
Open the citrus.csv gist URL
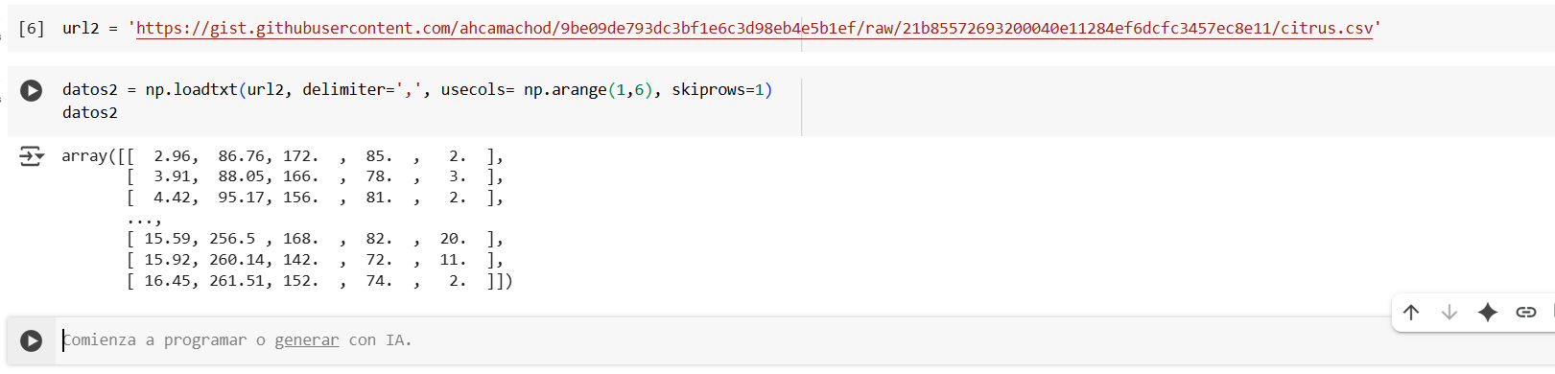click(754, 29)
